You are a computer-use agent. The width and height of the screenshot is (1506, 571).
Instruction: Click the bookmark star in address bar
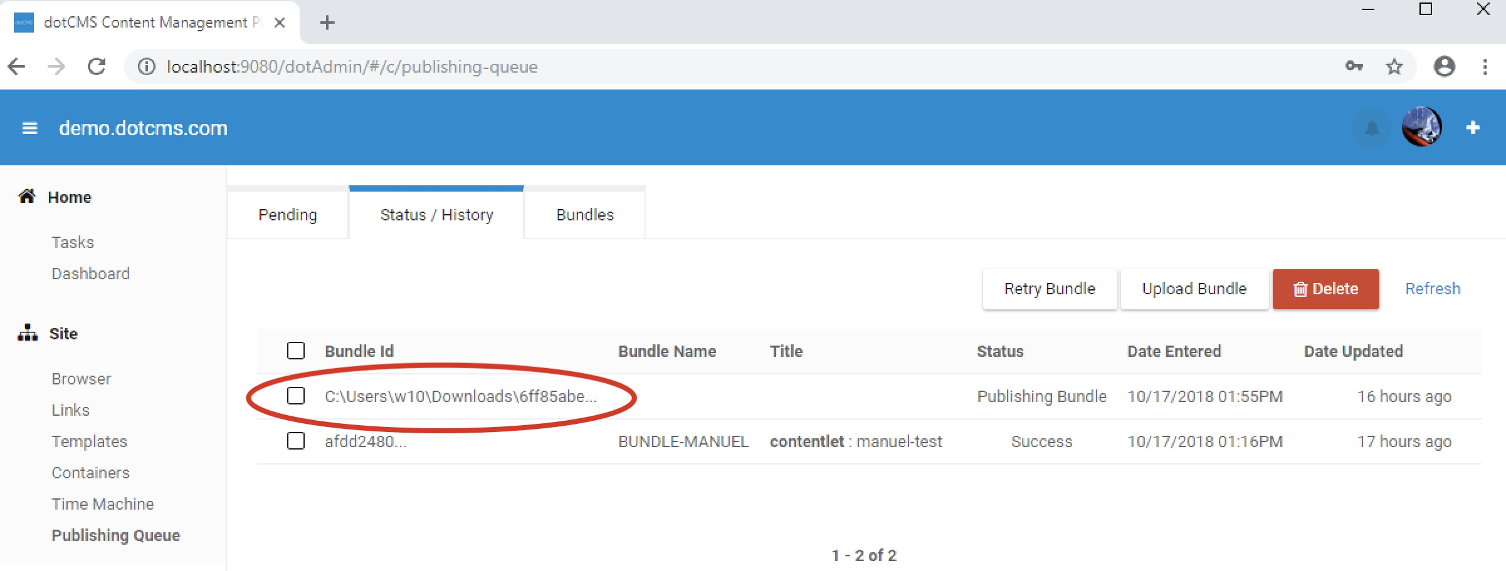click(1394, 66)
